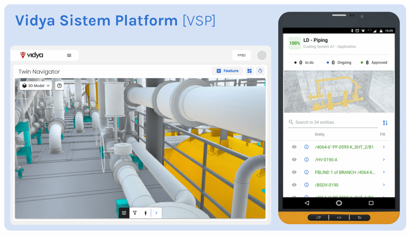Click the Search in 34 entities field
Screen dimensions: 411x237
point(333,123)
